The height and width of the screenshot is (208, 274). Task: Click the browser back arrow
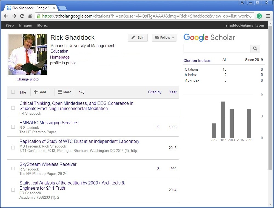tap(6, 16)
